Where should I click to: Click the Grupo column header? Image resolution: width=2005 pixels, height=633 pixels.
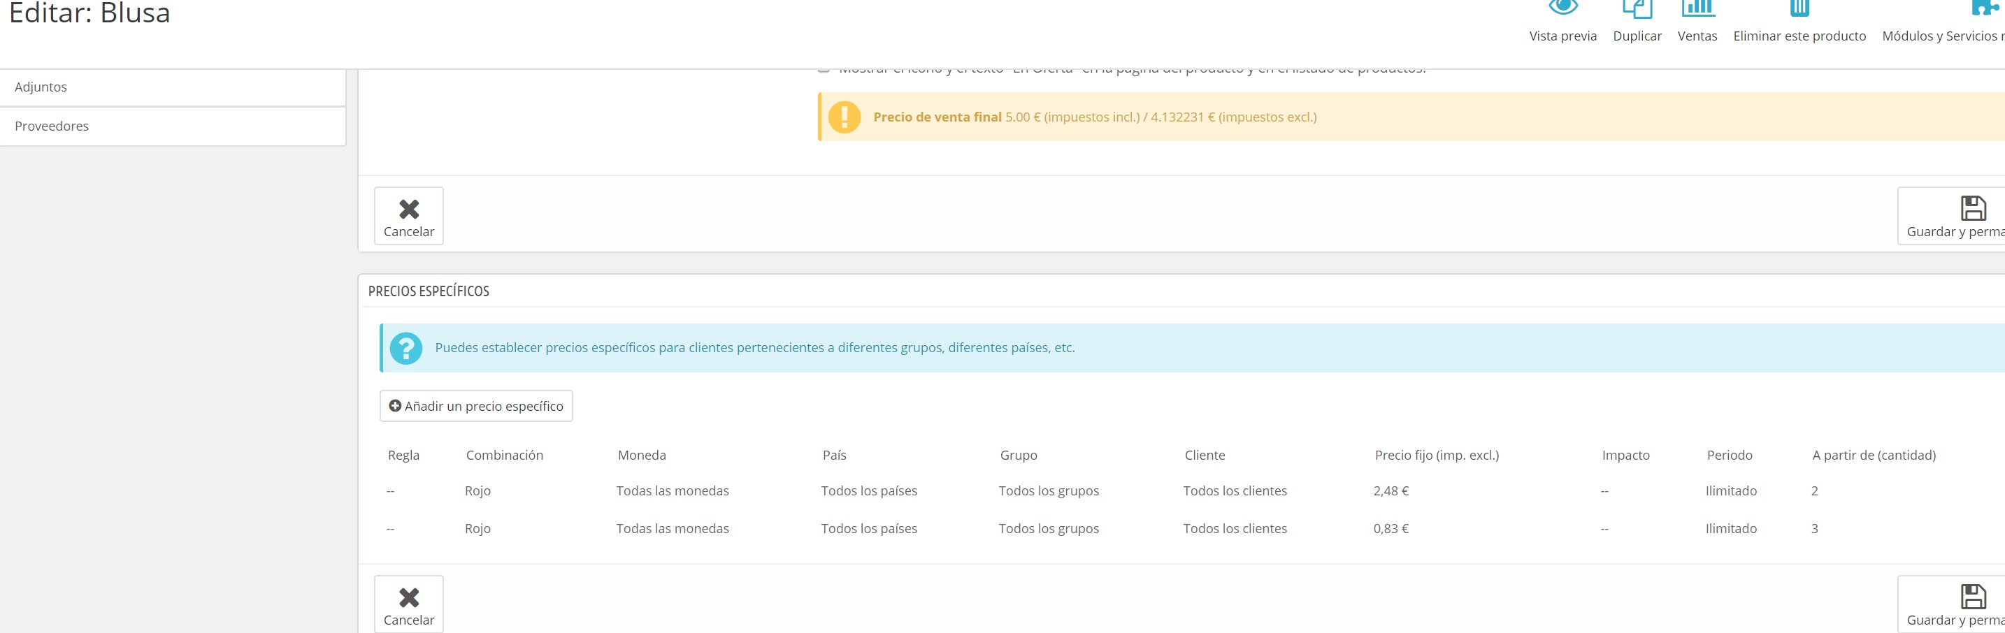tap(1018, 455)
